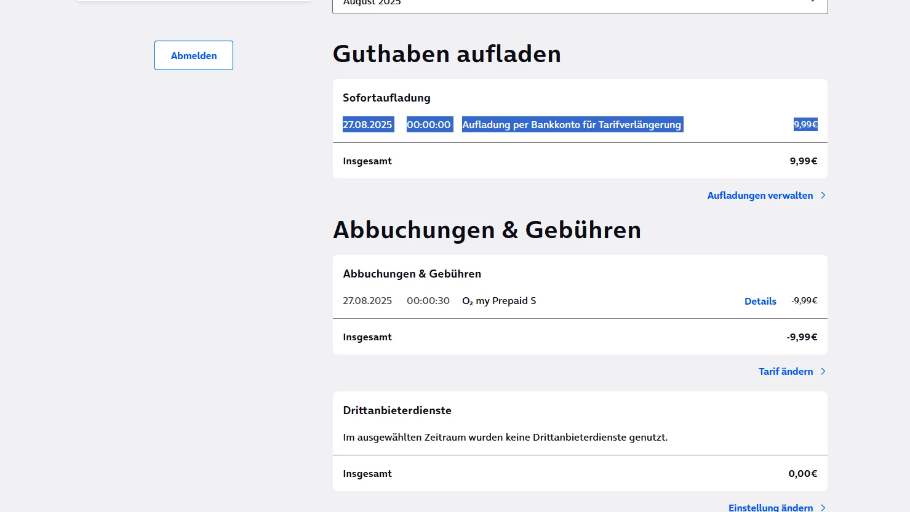Image resolution: width=910 pixels, height=512 pixels.
Task: Click the 'keine Drittanbieterdienste genutzt' message
Action: [505, 438]
